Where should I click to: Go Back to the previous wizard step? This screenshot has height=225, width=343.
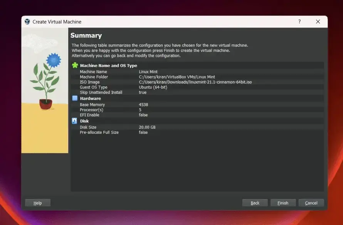click(255, 203)
